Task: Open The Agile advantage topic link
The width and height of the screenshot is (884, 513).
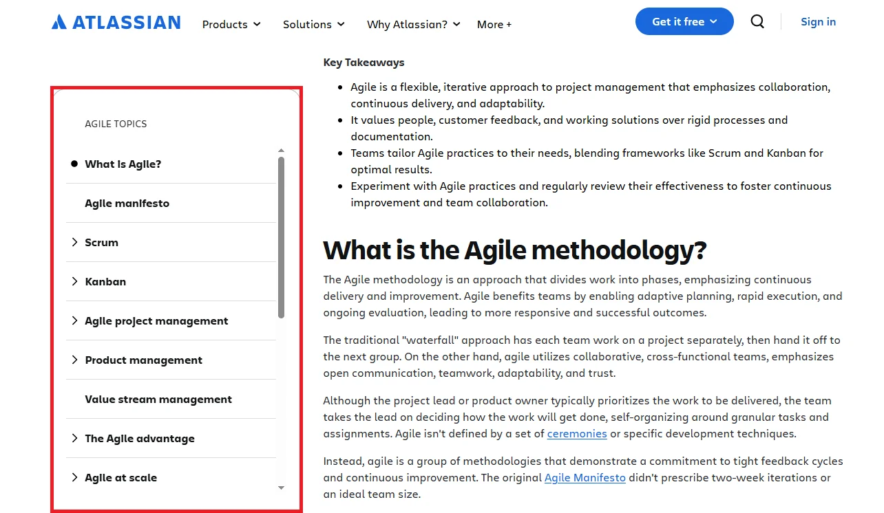Action: pos(140,438)
